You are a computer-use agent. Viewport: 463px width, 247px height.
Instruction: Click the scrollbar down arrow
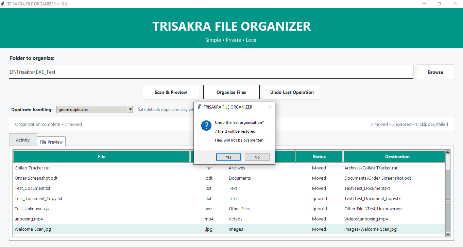tap(448, 234)
